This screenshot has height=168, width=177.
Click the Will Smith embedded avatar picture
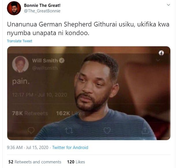click(20, 64)
